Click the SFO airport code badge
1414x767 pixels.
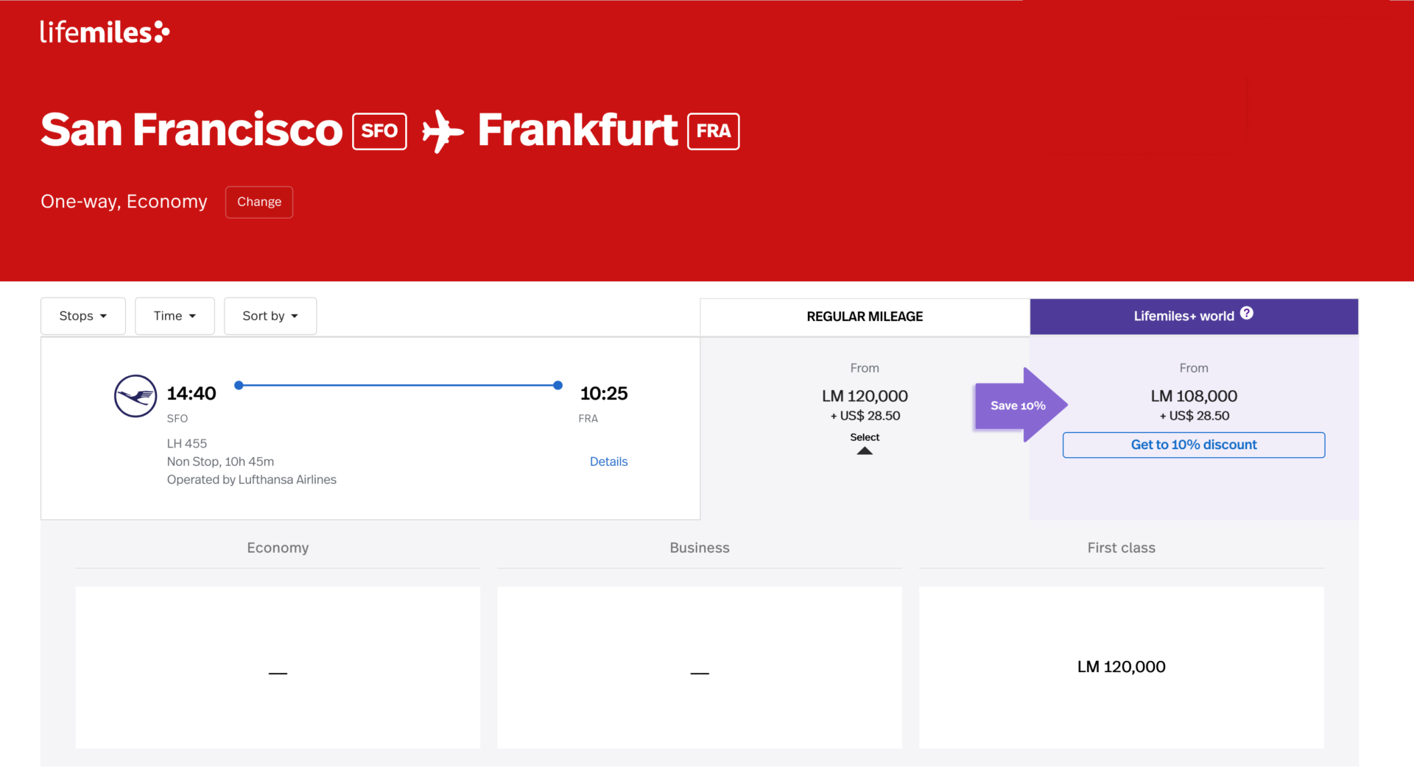click(379, 131)
